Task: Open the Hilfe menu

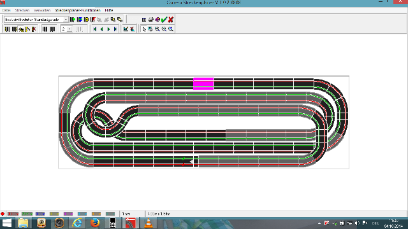Action: click(109, 10)
